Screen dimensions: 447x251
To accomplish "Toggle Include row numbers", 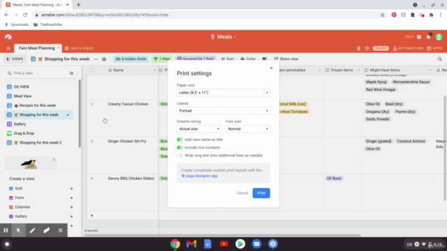I will coord(179,147).
